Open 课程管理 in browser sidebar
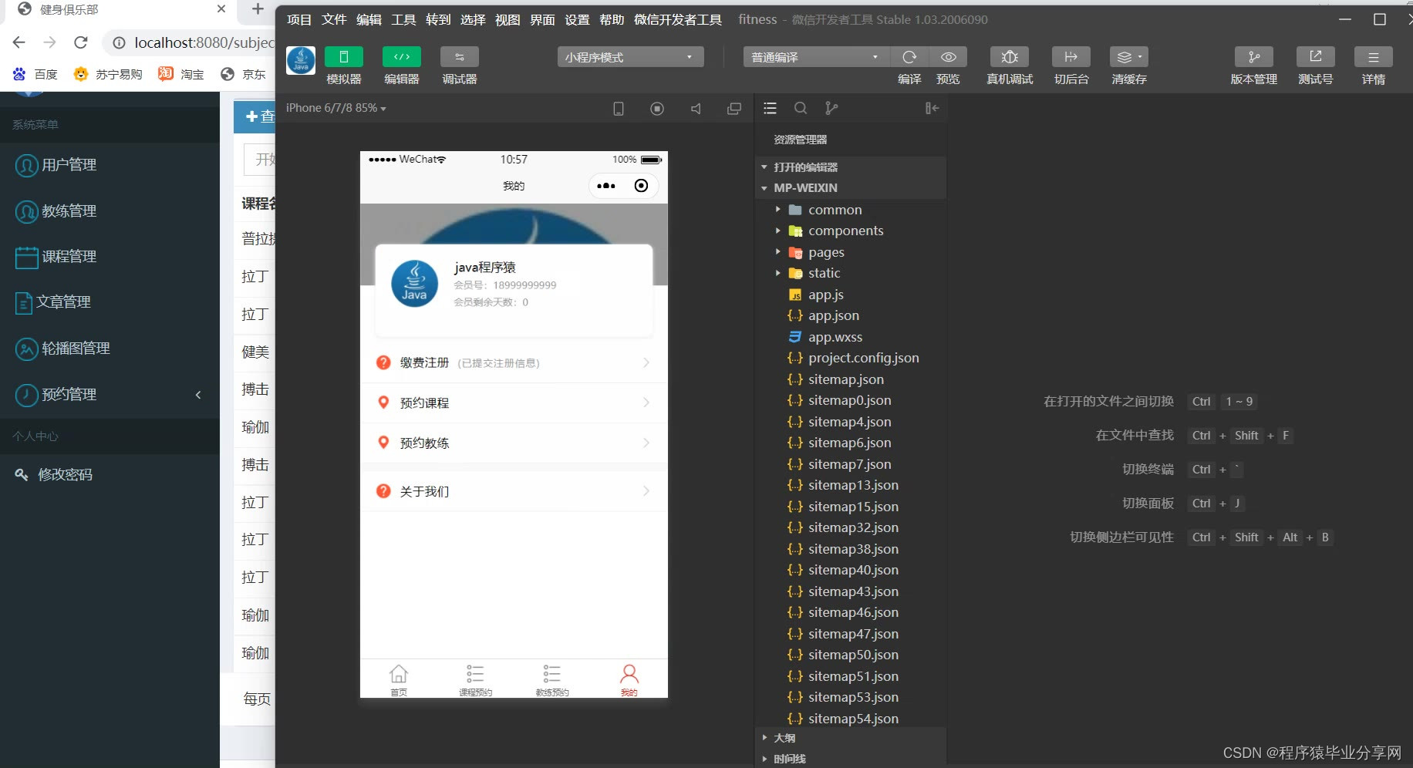This screenshot has width=1413, height=768. pyautogui.click(x=110, y=256)
